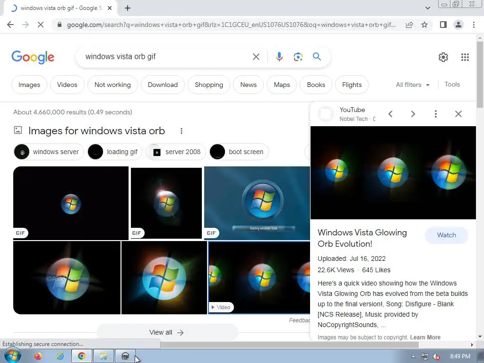Click the Feedback link under the images

[299, 320]
